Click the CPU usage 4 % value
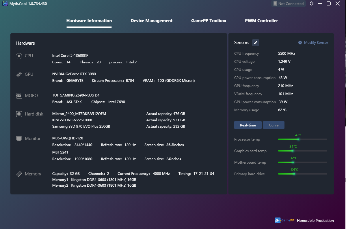Viewport: 346px width, 229px height. point(281,70)
